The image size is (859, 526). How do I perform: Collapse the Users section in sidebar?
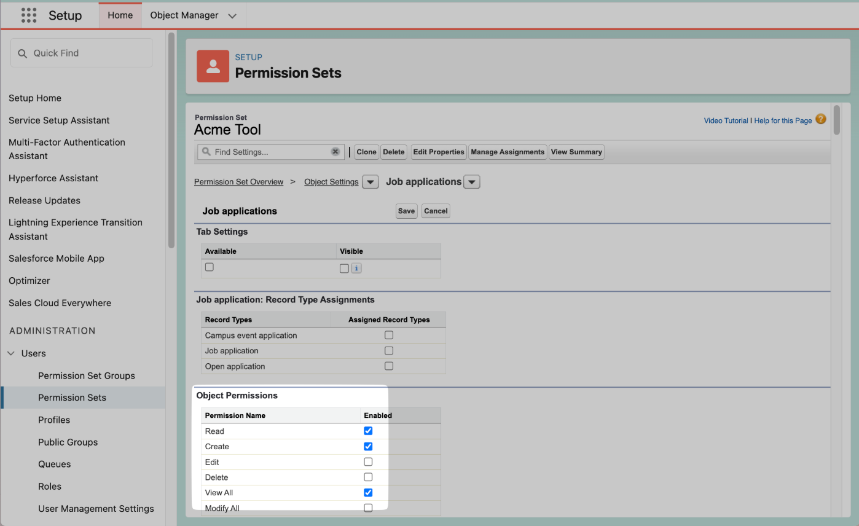point(12,353)
